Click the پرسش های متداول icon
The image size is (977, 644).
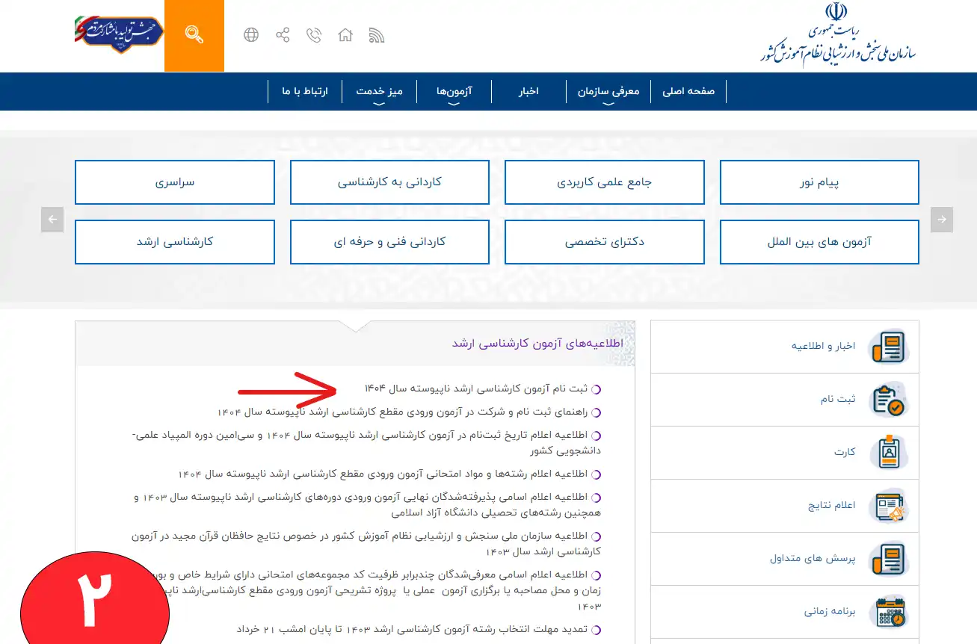(x=888, y=559)
